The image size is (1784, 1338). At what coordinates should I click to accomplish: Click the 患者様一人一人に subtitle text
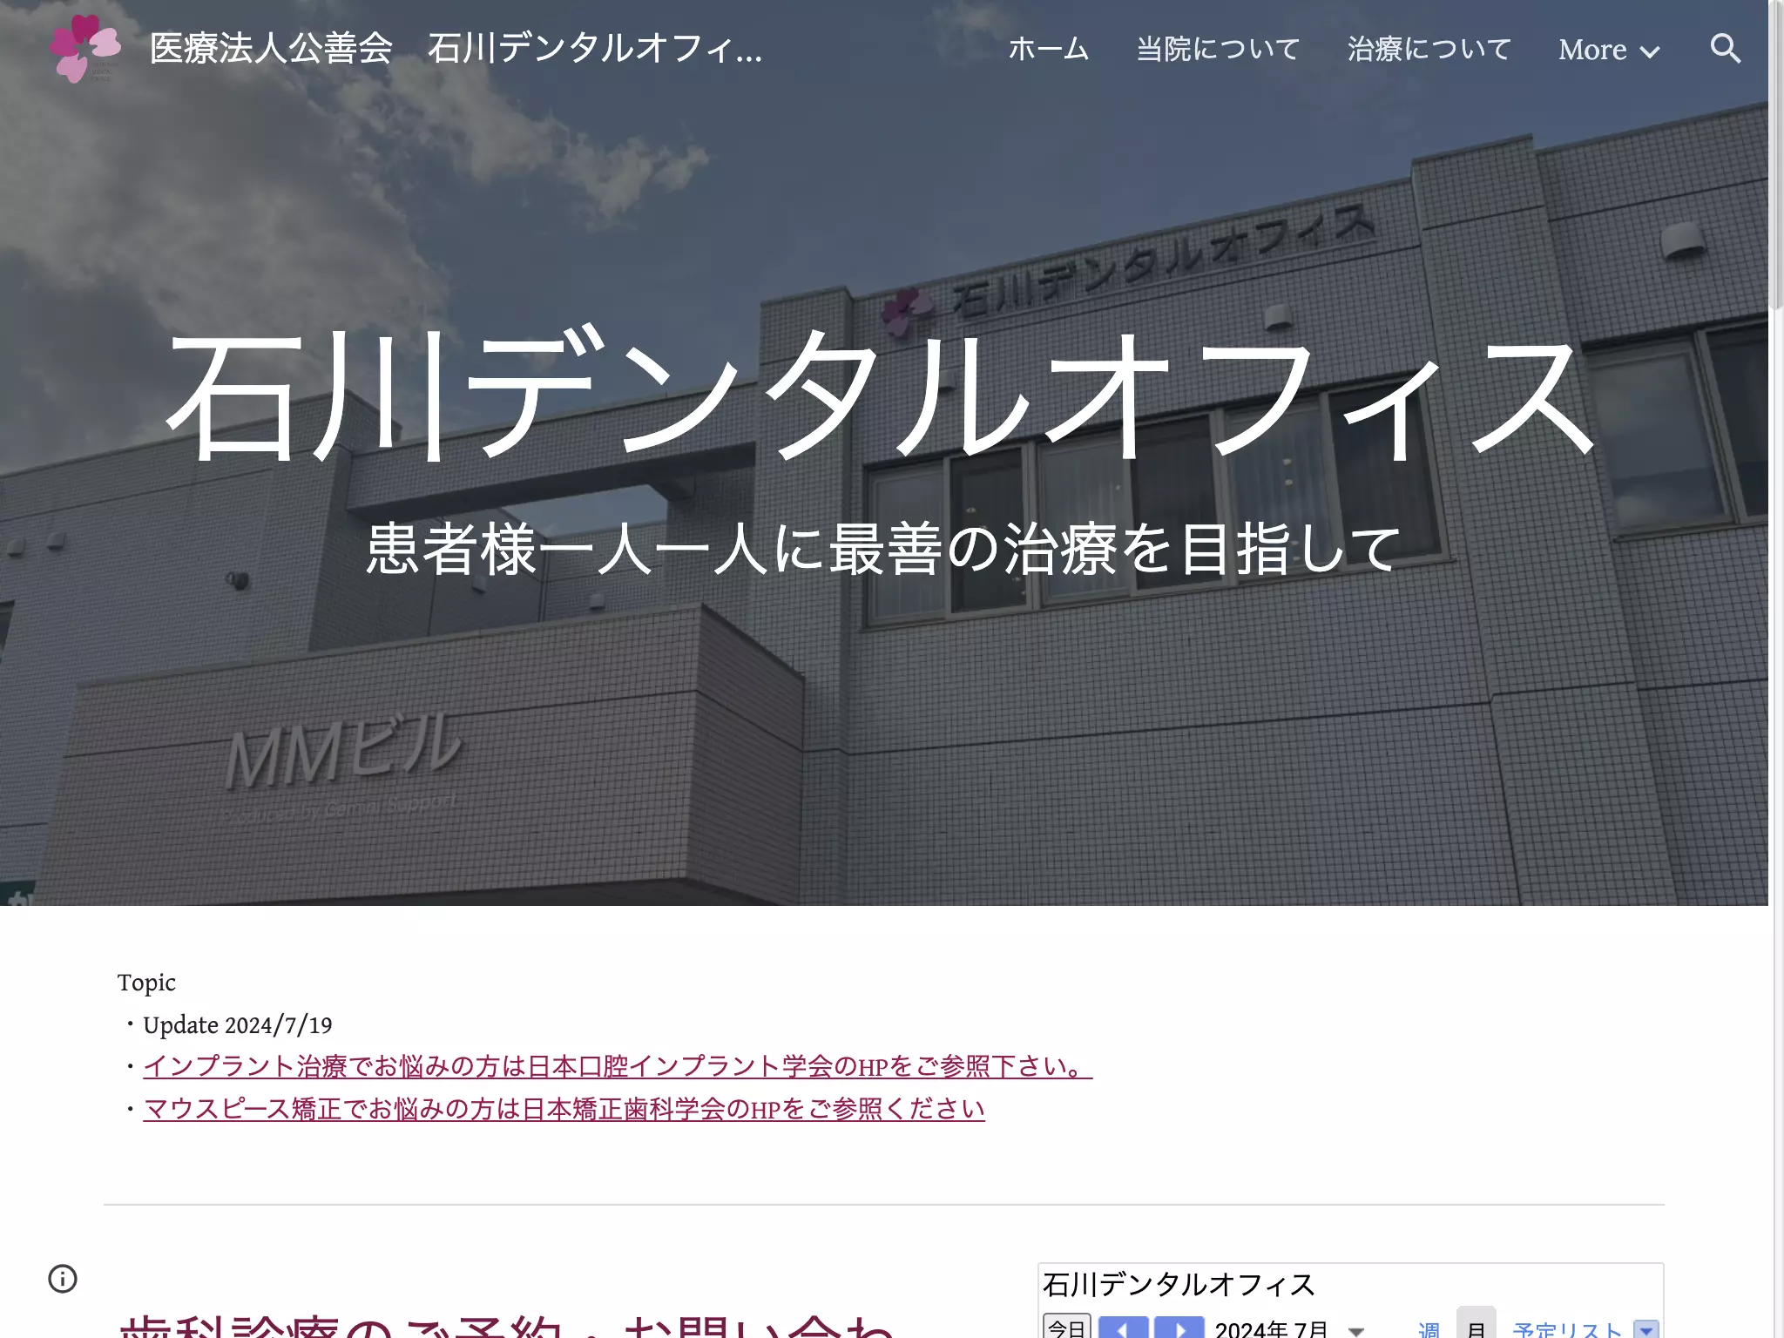883,549
